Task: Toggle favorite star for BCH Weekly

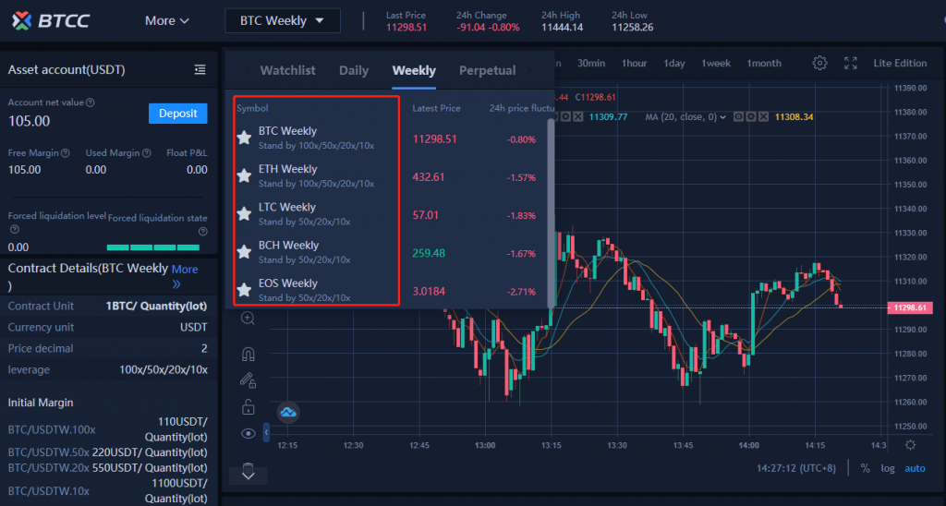Action: click(244, 252)
